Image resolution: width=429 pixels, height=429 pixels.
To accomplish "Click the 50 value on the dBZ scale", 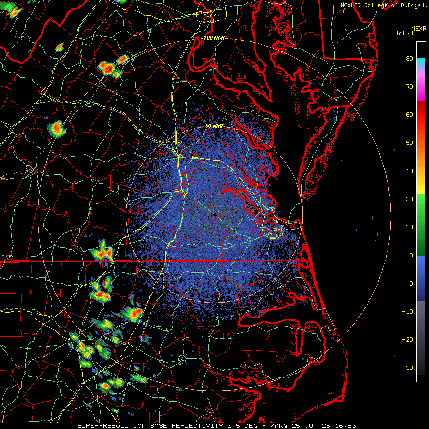I will coord(409,143).
